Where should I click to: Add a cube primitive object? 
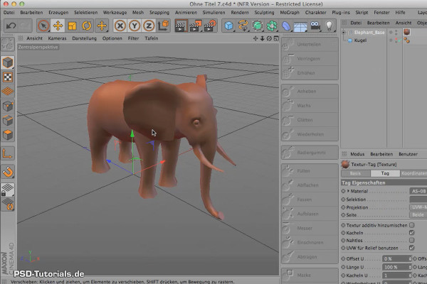click(228, 26)
